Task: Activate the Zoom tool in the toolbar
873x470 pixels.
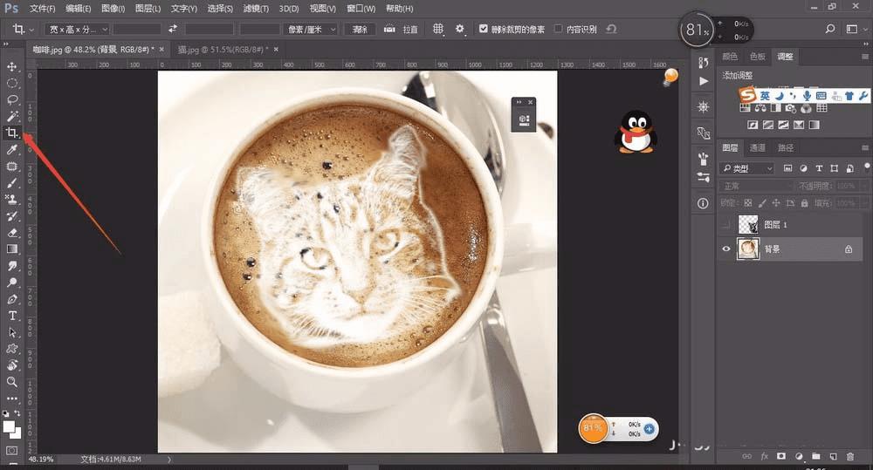Action: (x=12, y=382)
